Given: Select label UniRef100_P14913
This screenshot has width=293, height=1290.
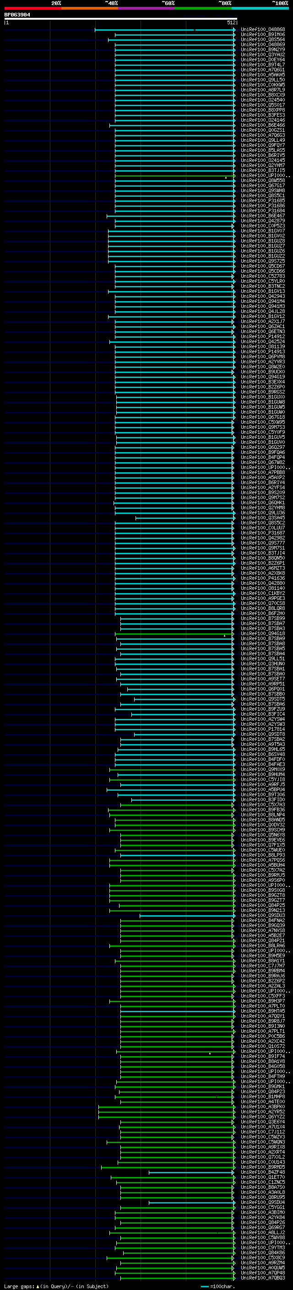Looking at the screenshot, I should point(262,351).
